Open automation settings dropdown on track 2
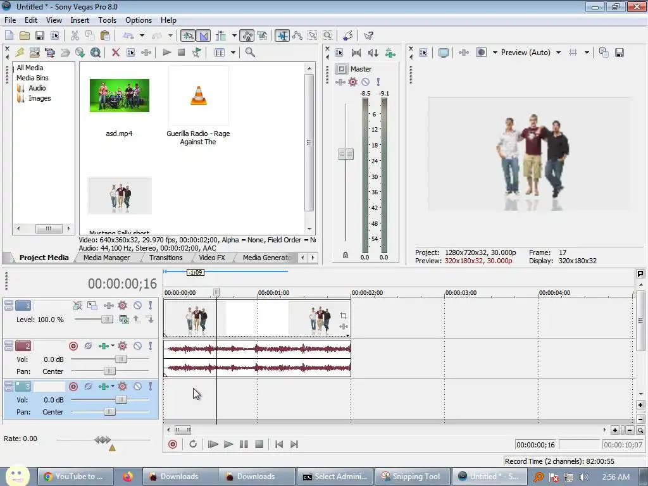The image size is (648, 486). pyautogui.click(x=113, y=346)
